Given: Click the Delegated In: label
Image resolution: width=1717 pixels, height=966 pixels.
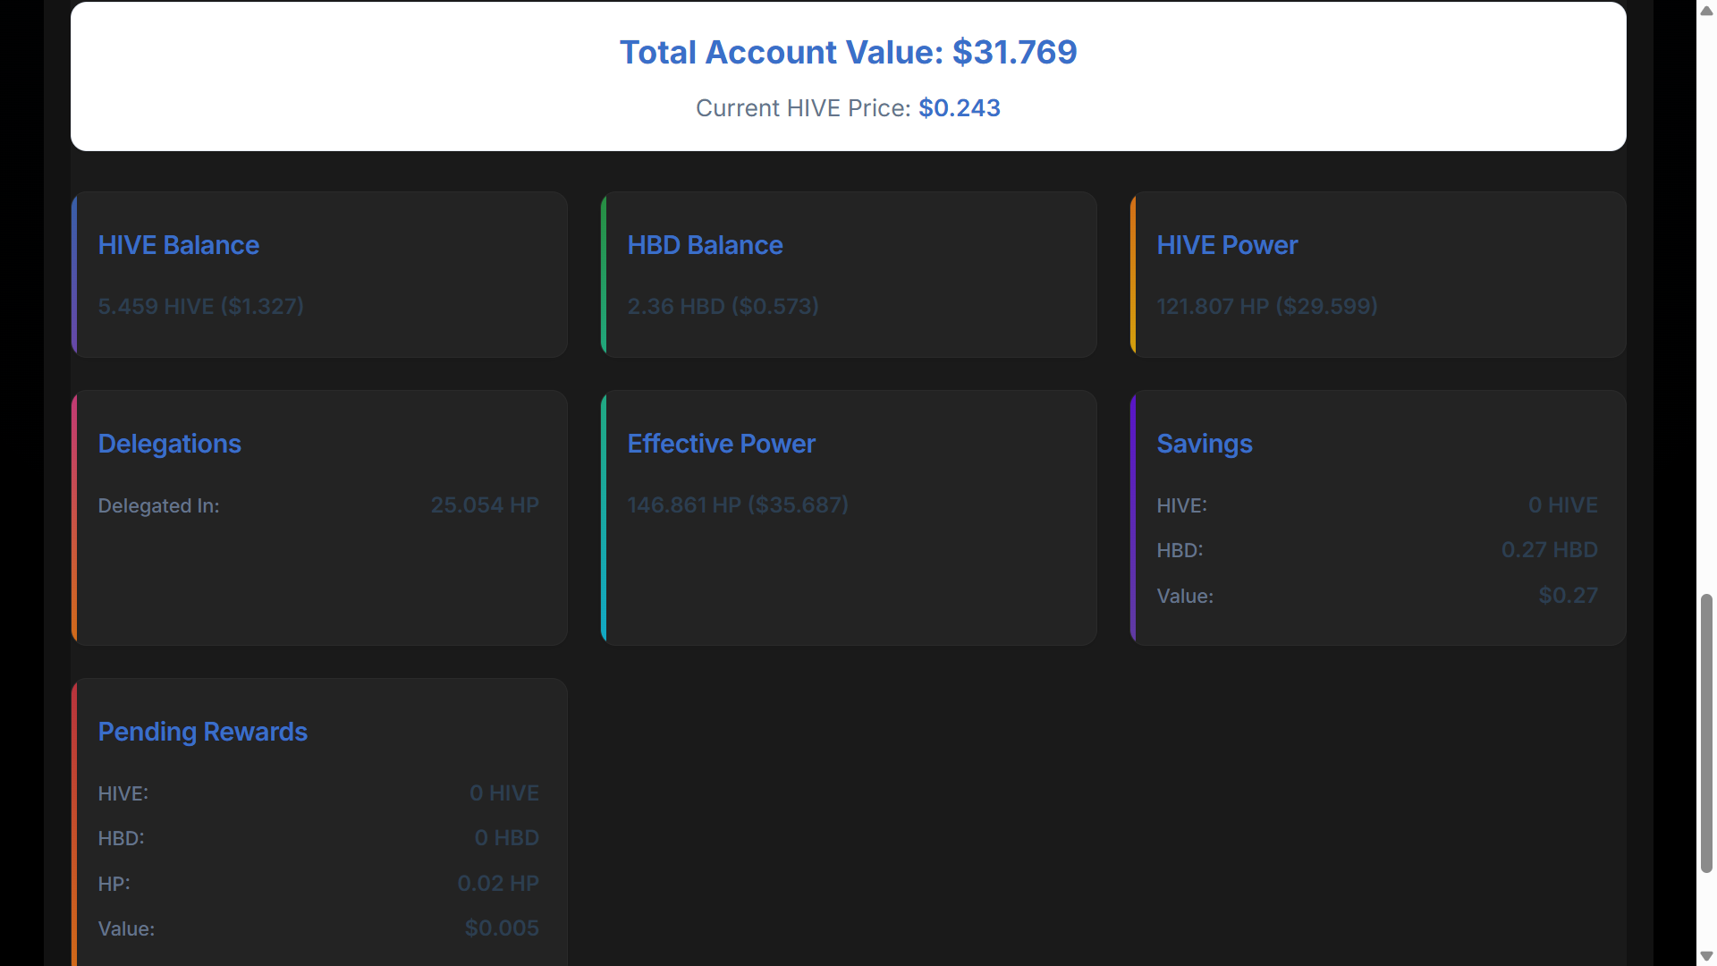Looking at the screenshot, I should coord(159,505).
